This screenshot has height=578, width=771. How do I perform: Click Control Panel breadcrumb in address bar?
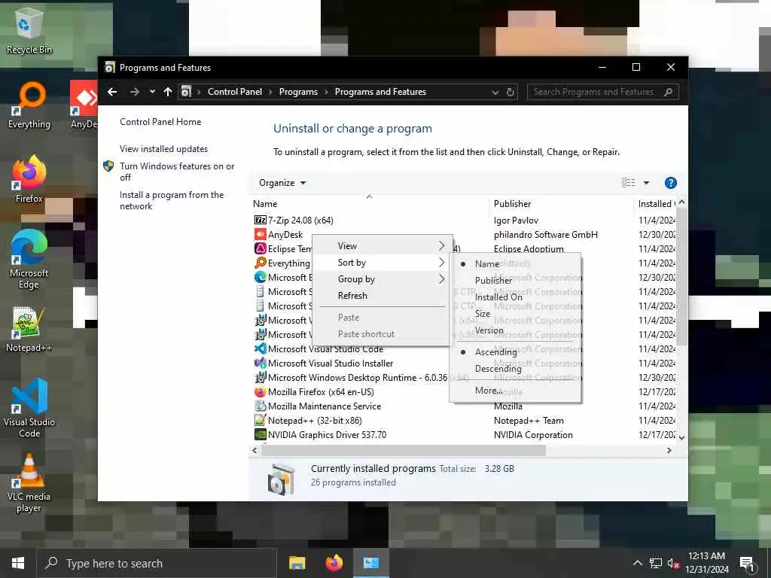pyautogui.click(x=235, y=92)
